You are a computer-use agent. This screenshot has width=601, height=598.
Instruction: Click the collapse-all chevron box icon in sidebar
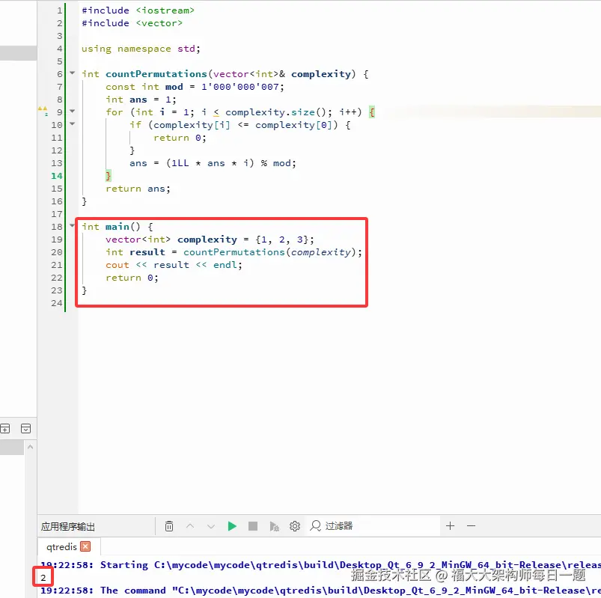click(25, 429)
